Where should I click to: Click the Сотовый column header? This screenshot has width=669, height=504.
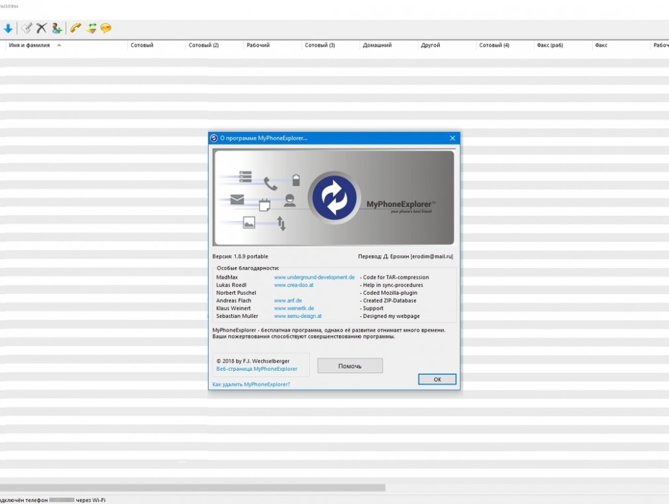point(142,45)
